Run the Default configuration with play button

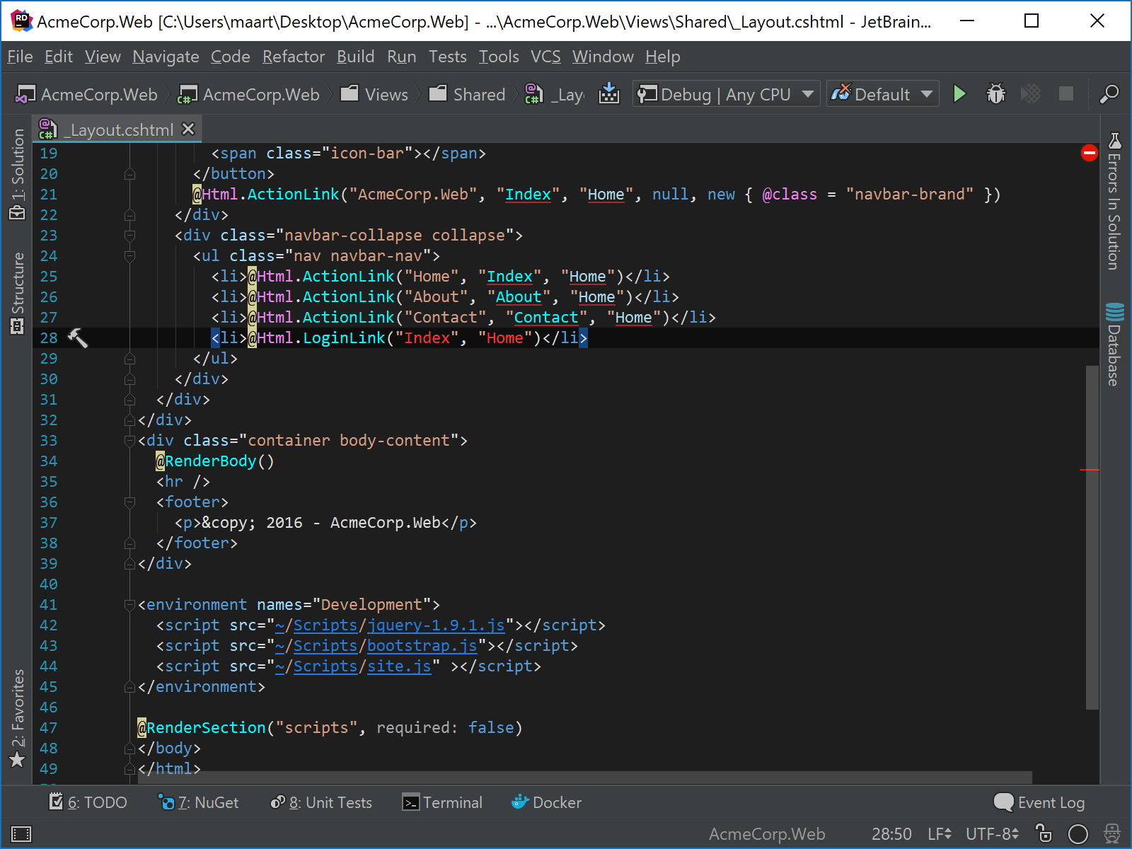959,94
